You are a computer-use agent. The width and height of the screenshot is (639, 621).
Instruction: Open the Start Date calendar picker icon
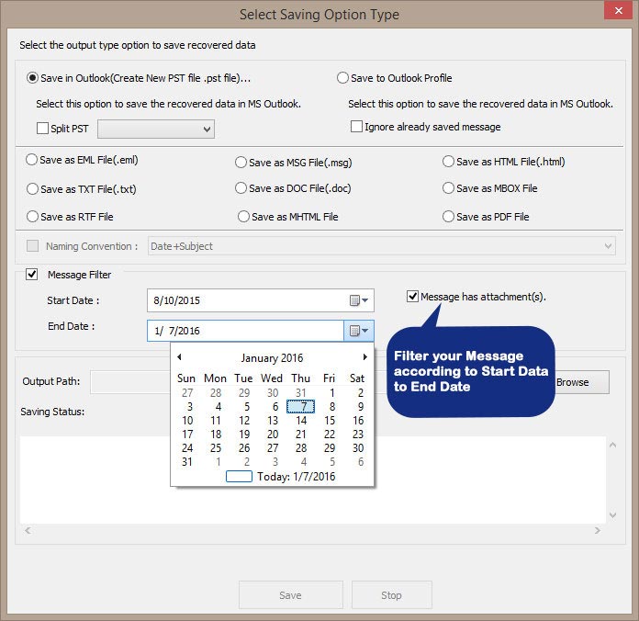coord(359,300)
